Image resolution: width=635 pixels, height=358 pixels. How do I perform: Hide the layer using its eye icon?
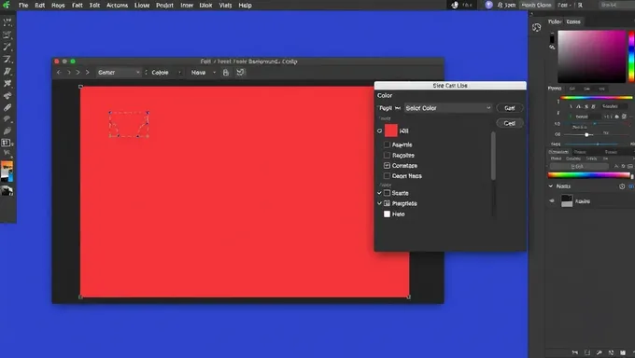(x=552, y=201)
